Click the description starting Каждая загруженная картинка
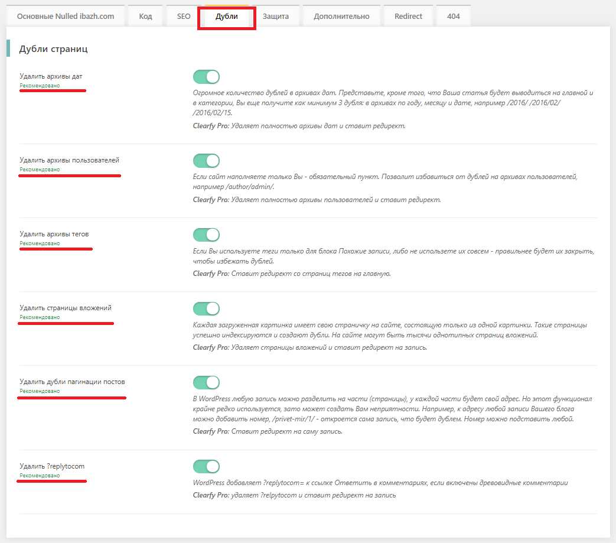616x543 pixels. coord(390,330)
